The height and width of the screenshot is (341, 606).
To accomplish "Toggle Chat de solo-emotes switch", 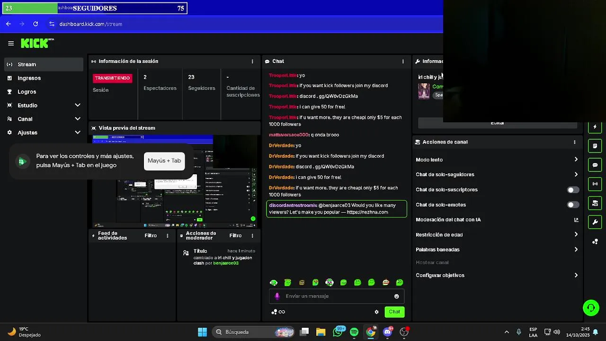I will (573, 205).
